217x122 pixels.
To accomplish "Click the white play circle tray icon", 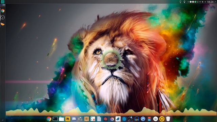I will (191, 2).
